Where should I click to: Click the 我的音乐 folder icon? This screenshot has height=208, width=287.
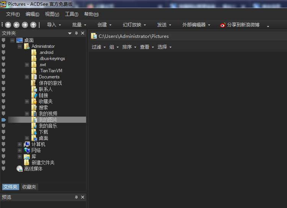click(x=34, y=126)
